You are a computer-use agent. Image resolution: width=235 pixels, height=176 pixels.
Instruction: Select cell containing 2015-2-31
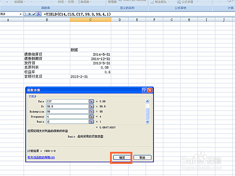tap(90, 77)
